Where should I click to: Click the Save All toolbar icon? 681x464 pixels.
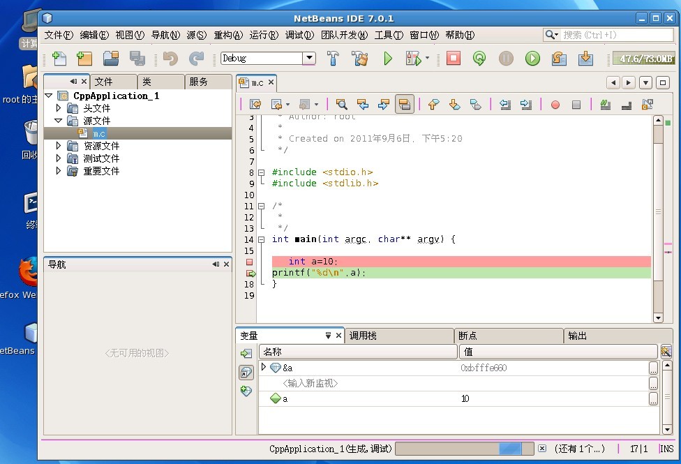pyautogui.click(x=138, y=59)
